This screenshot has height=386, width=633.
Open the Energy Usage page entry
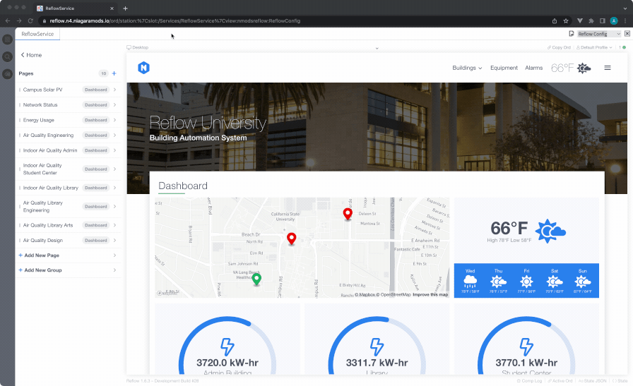click(x=39, y=120)
